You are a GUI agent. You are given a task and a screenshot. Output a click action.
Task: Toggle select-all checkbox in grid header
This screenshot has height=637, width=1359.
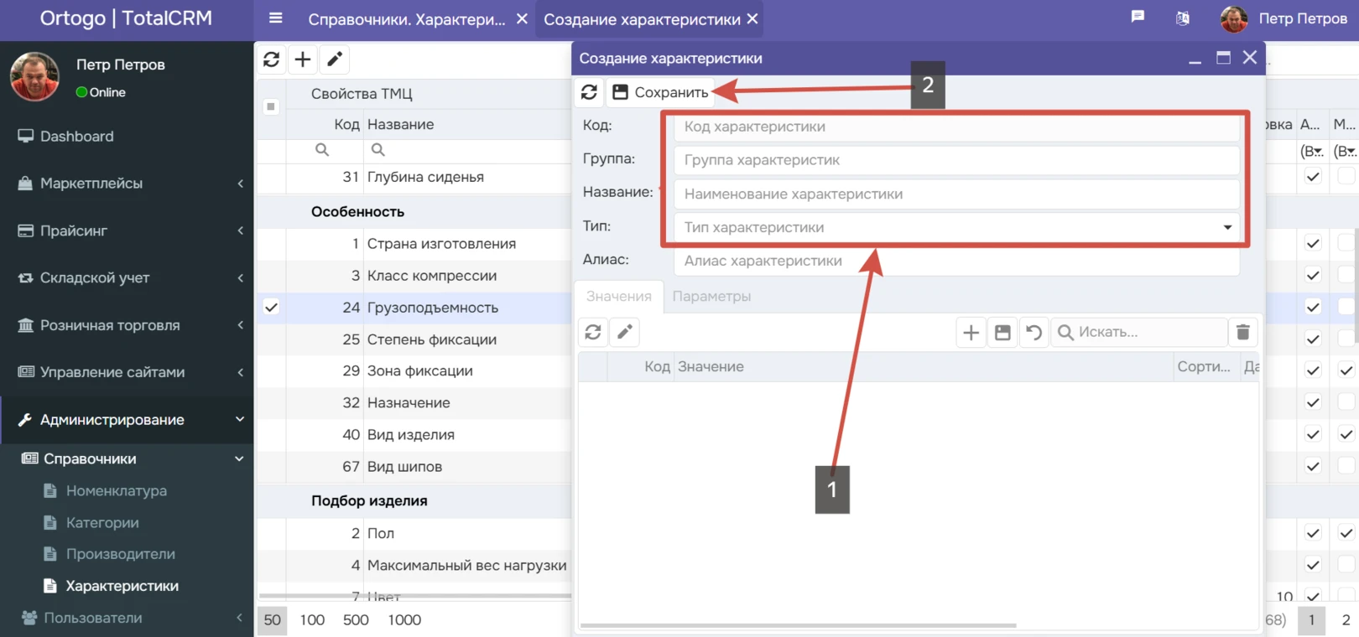pos(271,106)
